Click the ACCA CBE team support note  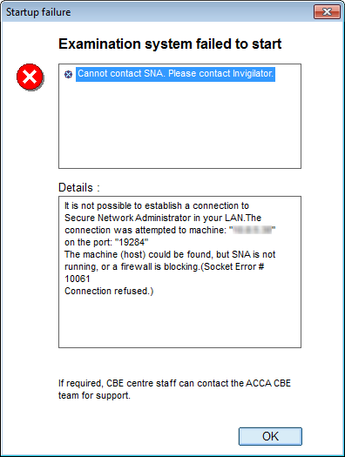point(174,389)
